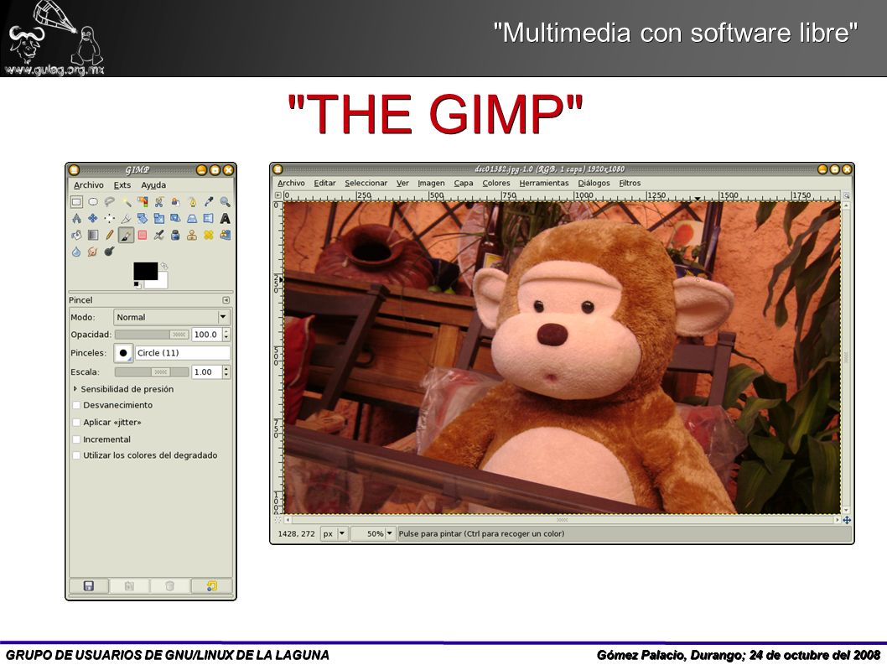Open the Colores menu in image window

[x=496, y=183]
